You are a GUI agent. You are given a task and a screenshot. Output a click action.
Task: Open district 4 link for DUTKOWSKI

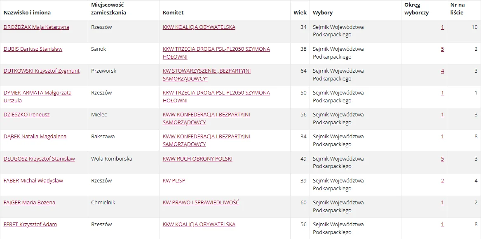pyautogui.click(x=442, y=71)
